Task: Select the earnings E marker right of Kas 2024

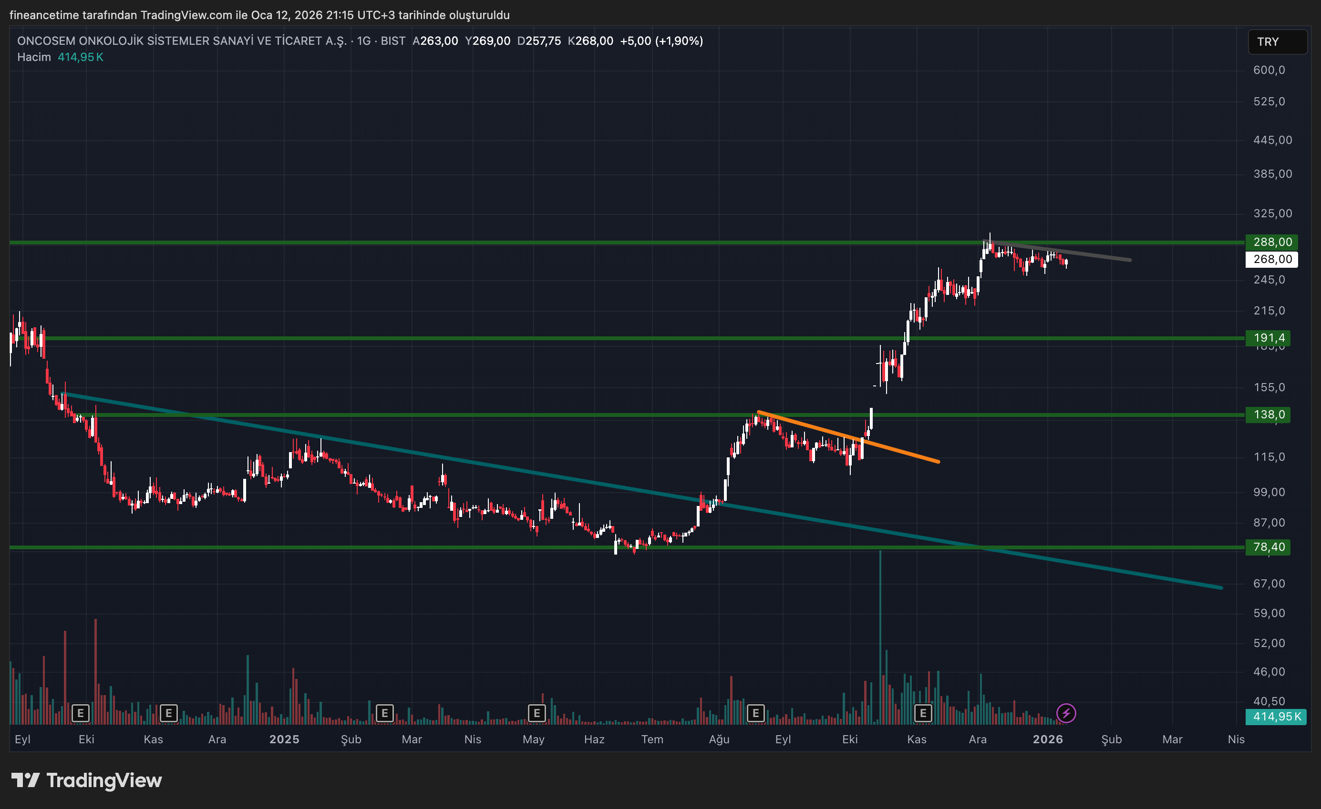Action: 168,713
